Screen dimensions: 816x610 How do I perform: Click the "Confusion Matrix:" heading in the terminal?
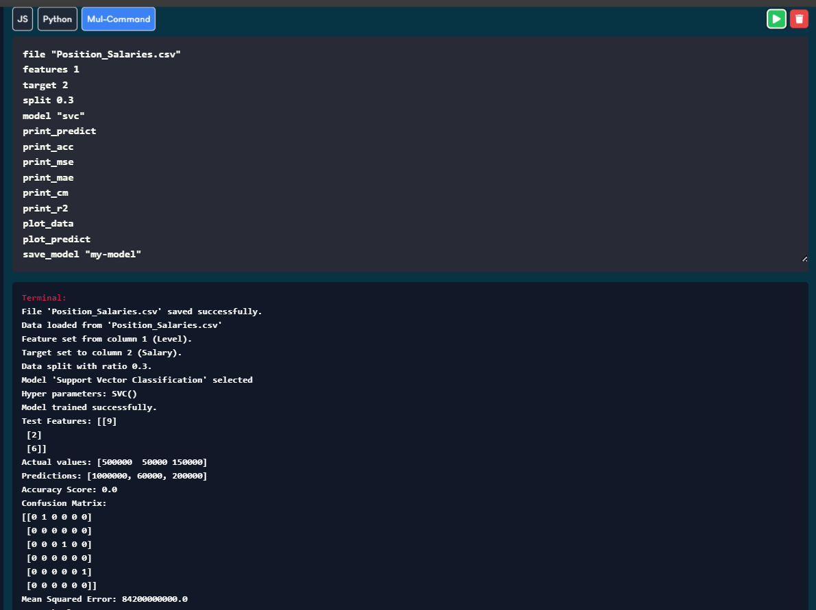pyautogui.click(x=64, y=503)
